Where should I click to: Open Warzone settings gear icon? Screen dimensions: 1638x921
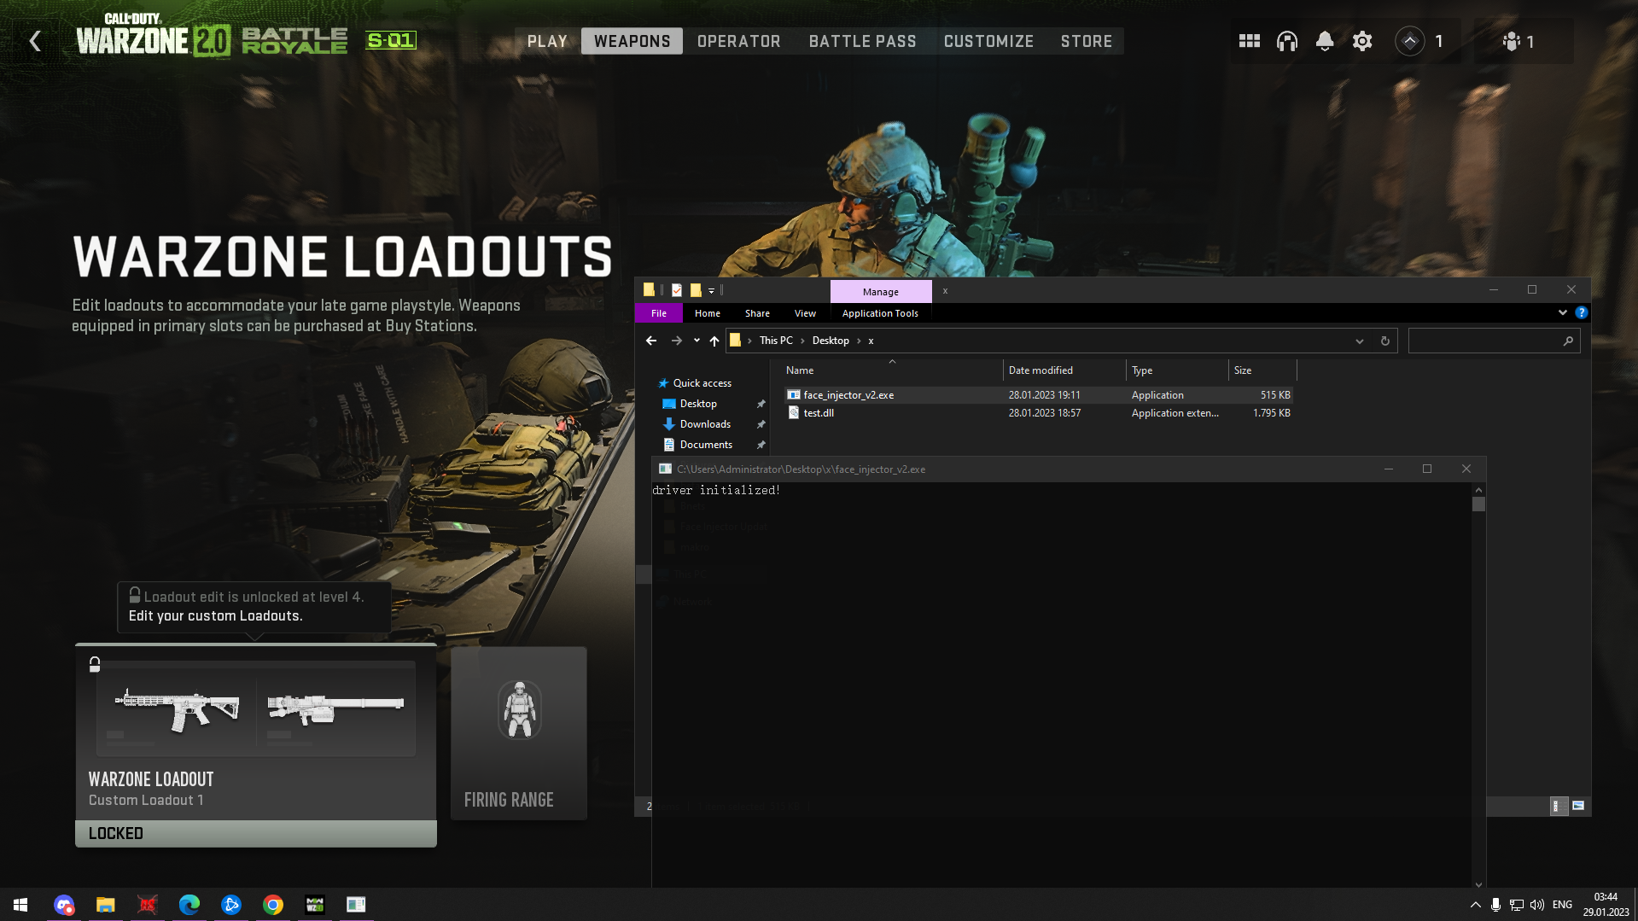click(1362, 41)
